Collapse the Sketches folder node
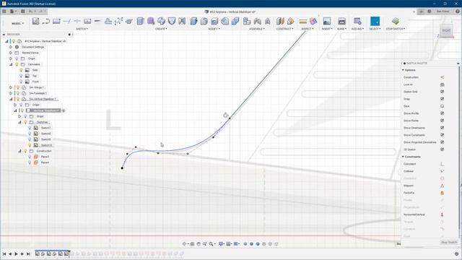462x260 pixels. coord(19,122)
